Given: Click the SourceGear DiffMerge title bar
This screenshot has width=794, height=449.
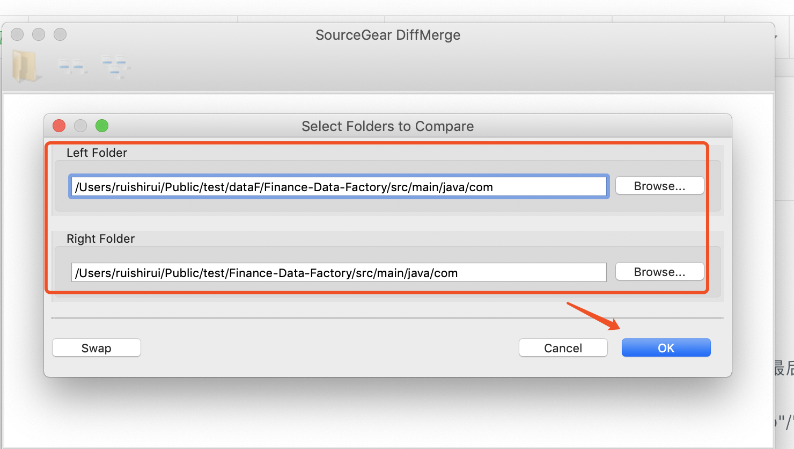Looking at the screenshot, I should 388,34.
